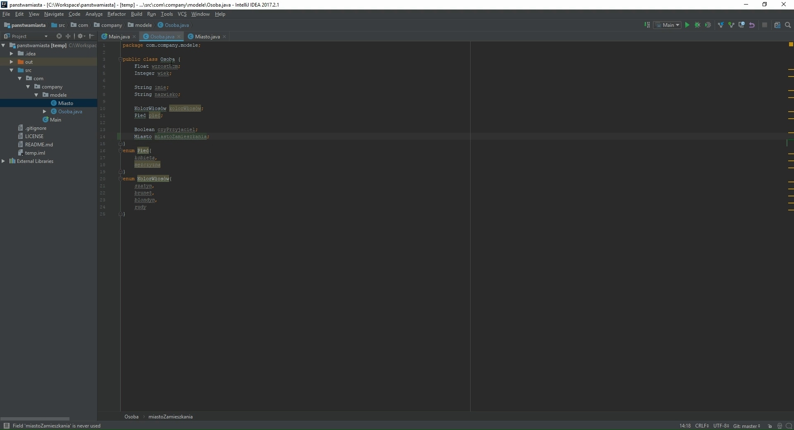Open the Hector inspections inspector icon

[x=780, y=426]
